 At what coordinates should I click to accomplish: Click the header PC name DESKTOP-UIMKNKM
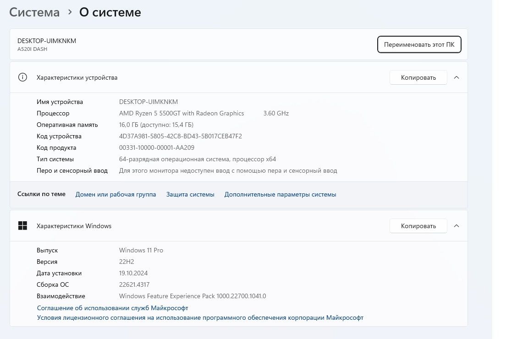47,41
